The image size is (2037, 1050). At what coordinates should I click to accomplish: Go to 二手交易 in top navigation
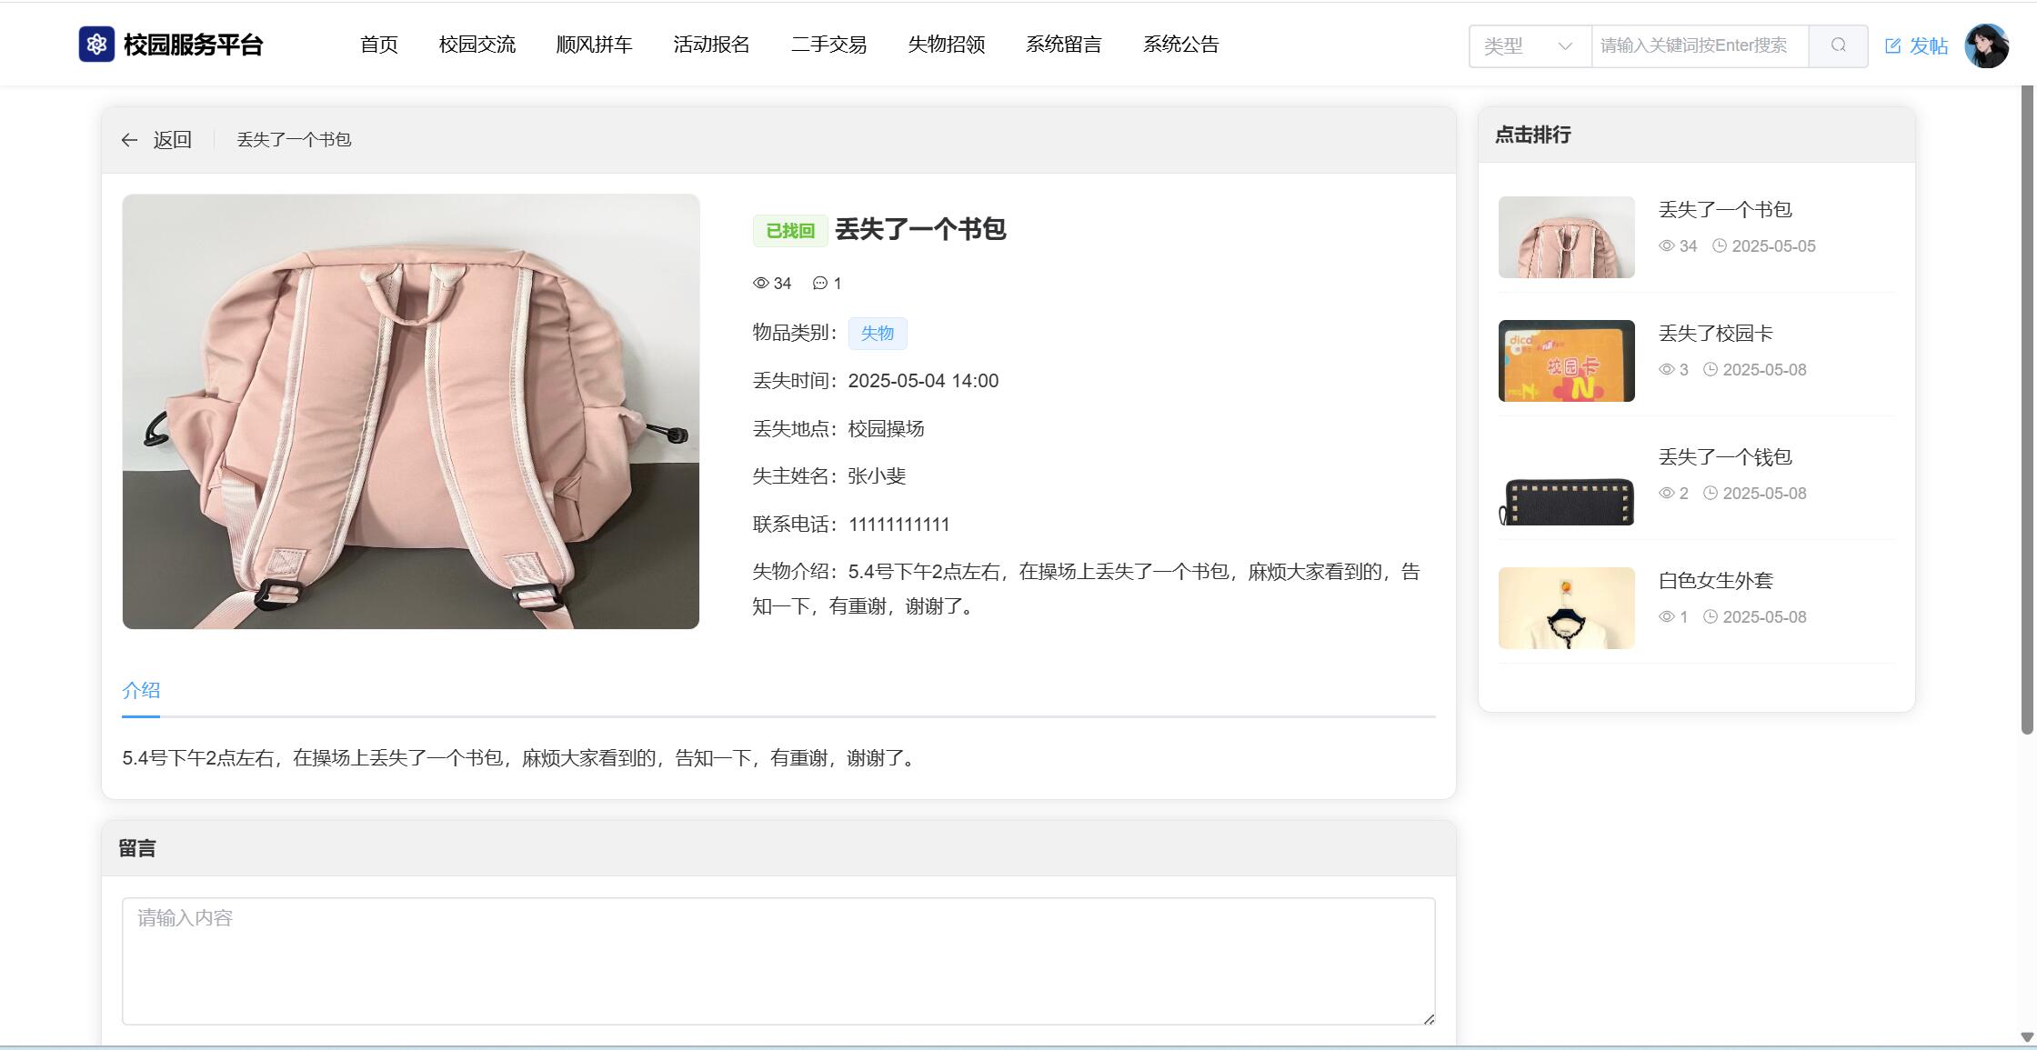coord(828,45)
